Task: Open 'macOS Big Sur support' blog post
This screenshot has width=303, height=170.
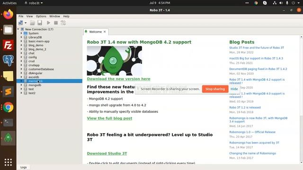Action: coord(256,58)
